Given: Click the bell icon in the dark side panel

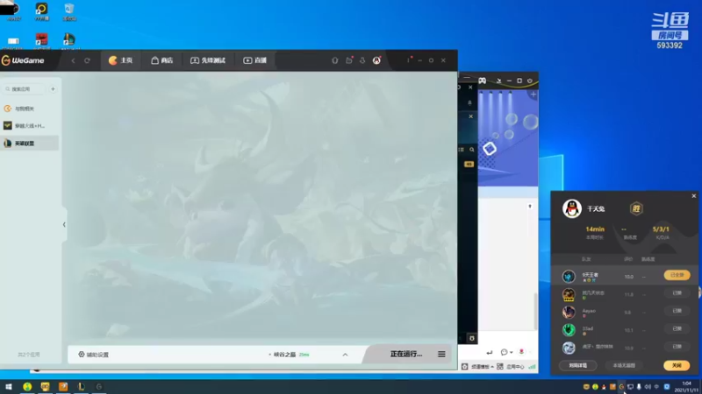Looking at the screenshot, I should click(x=469, y=102).
